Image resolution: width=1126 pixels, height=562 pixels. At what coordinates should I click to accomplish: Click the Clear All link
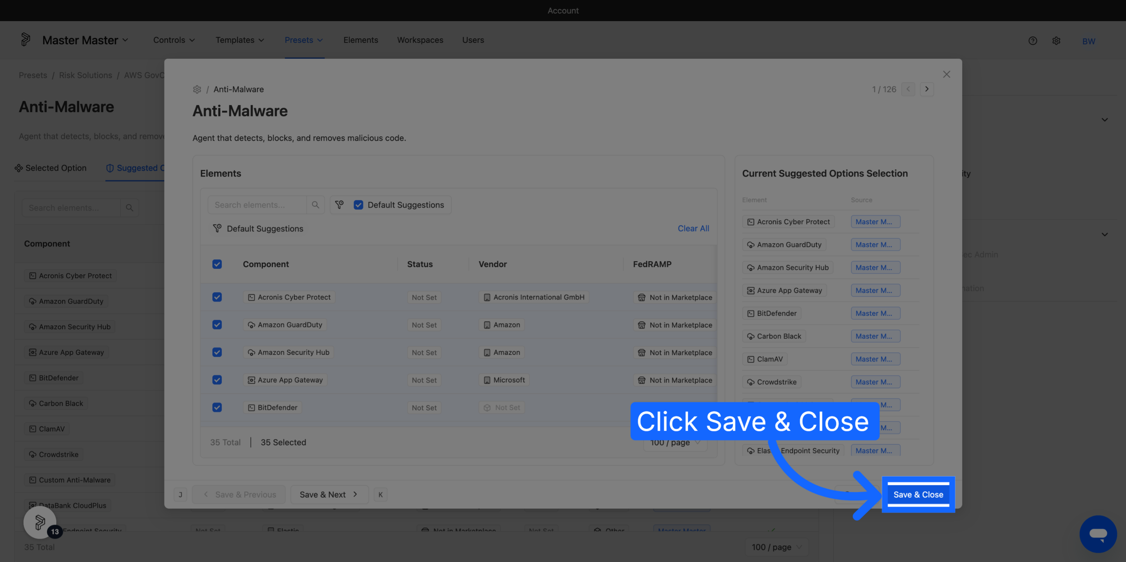(693, 228)
